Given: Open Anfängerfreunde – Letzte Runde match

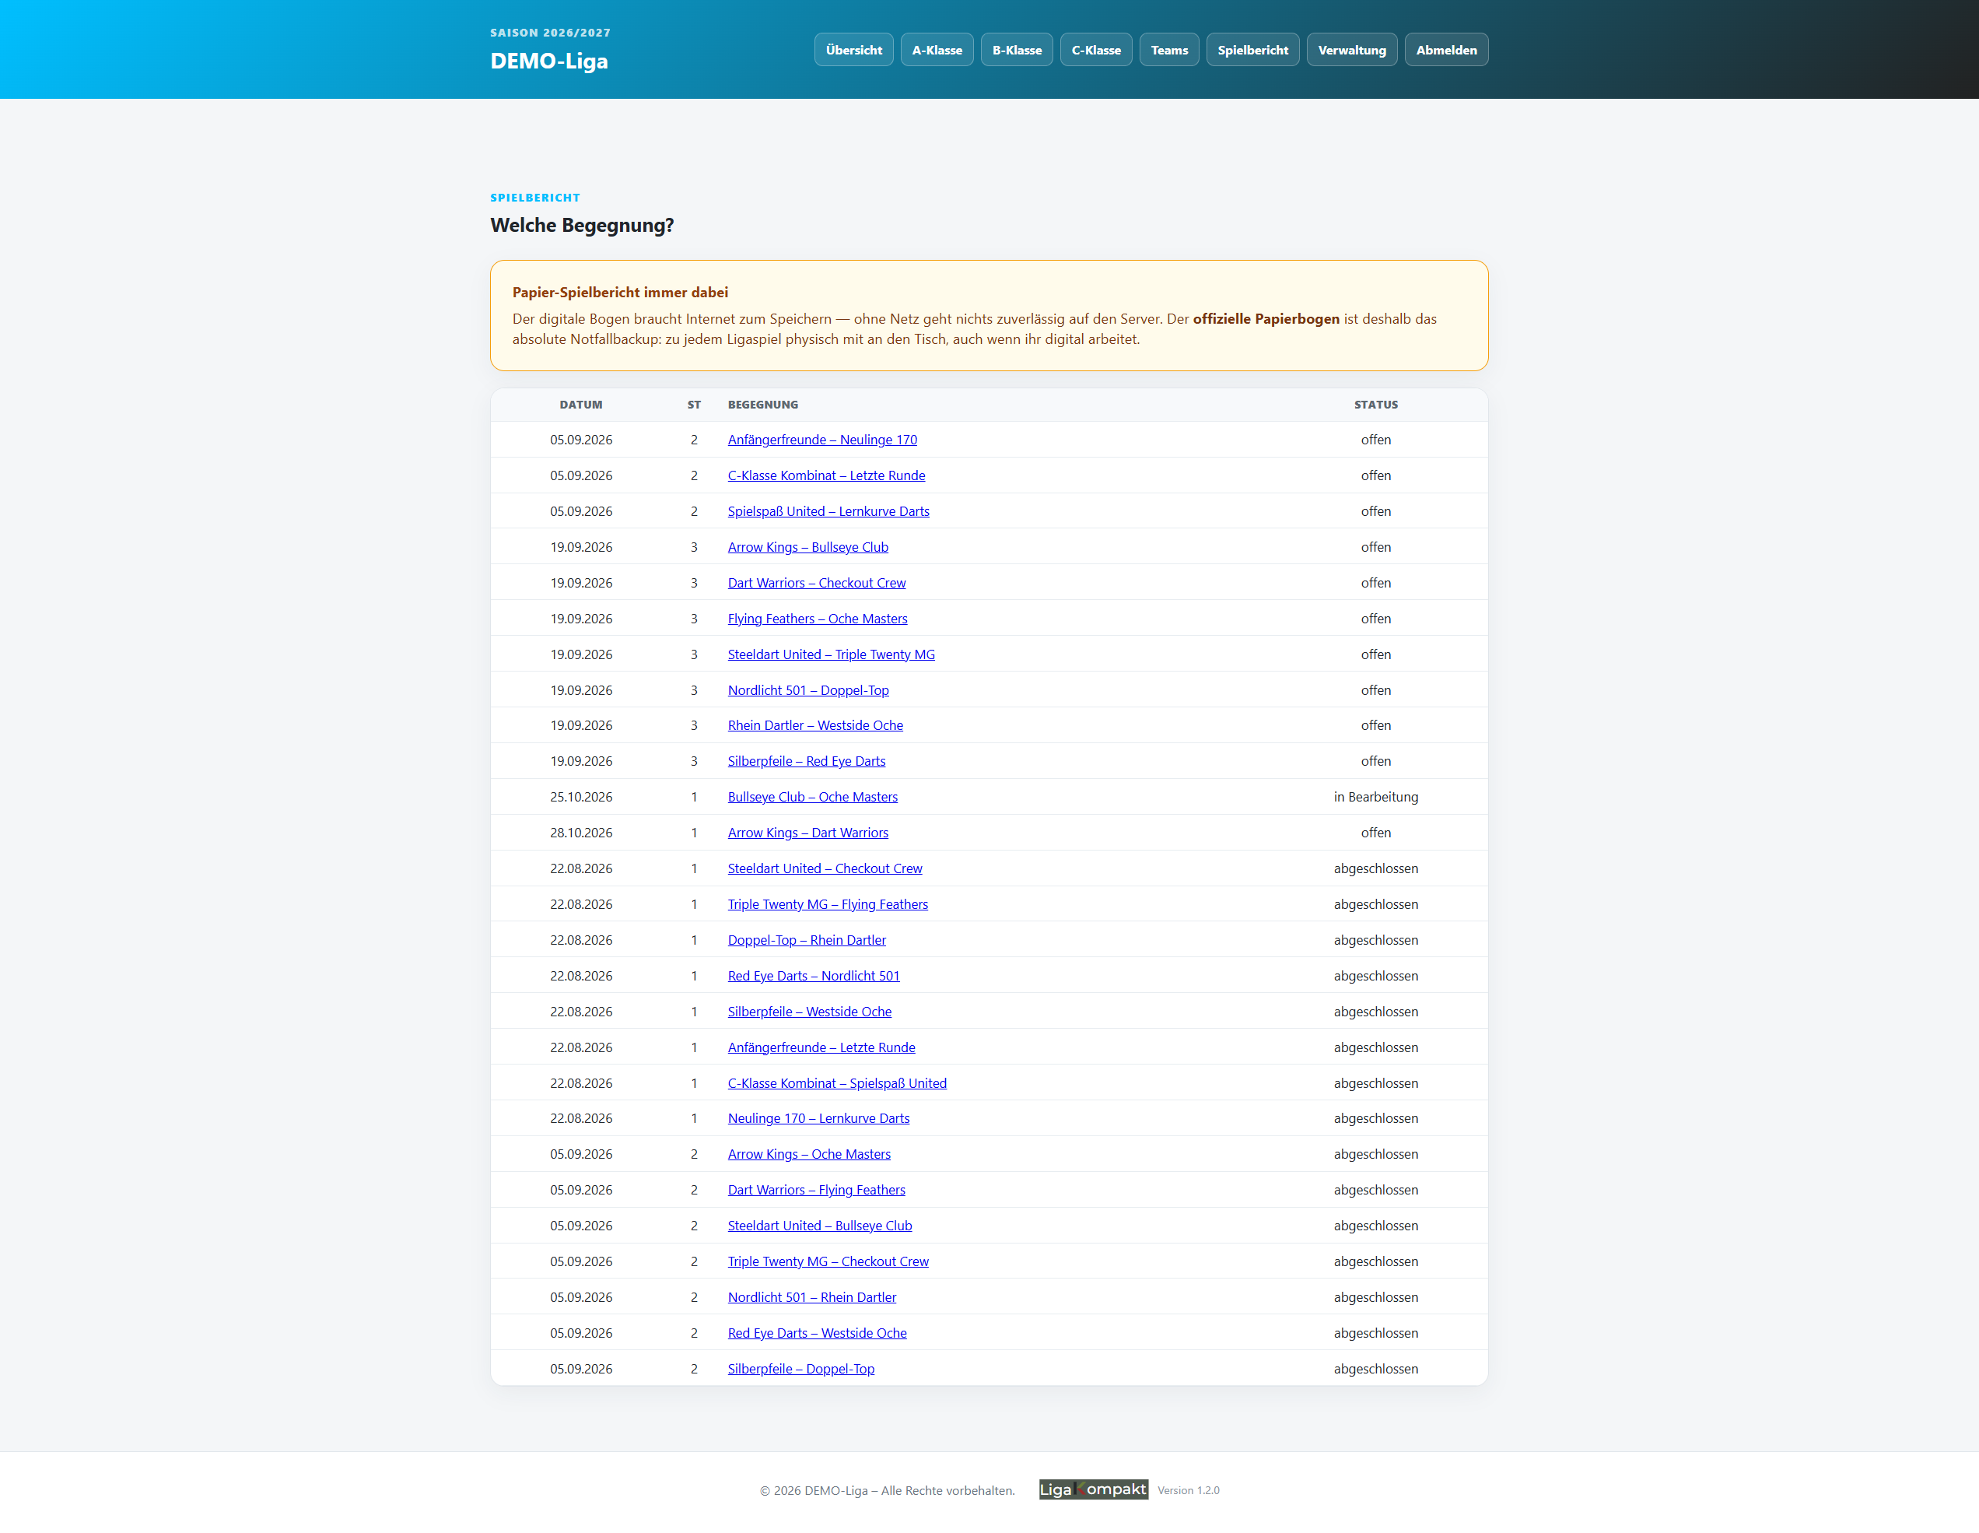Looking at the screenshot, I should pyautogui.click(x=821, y=1047).
